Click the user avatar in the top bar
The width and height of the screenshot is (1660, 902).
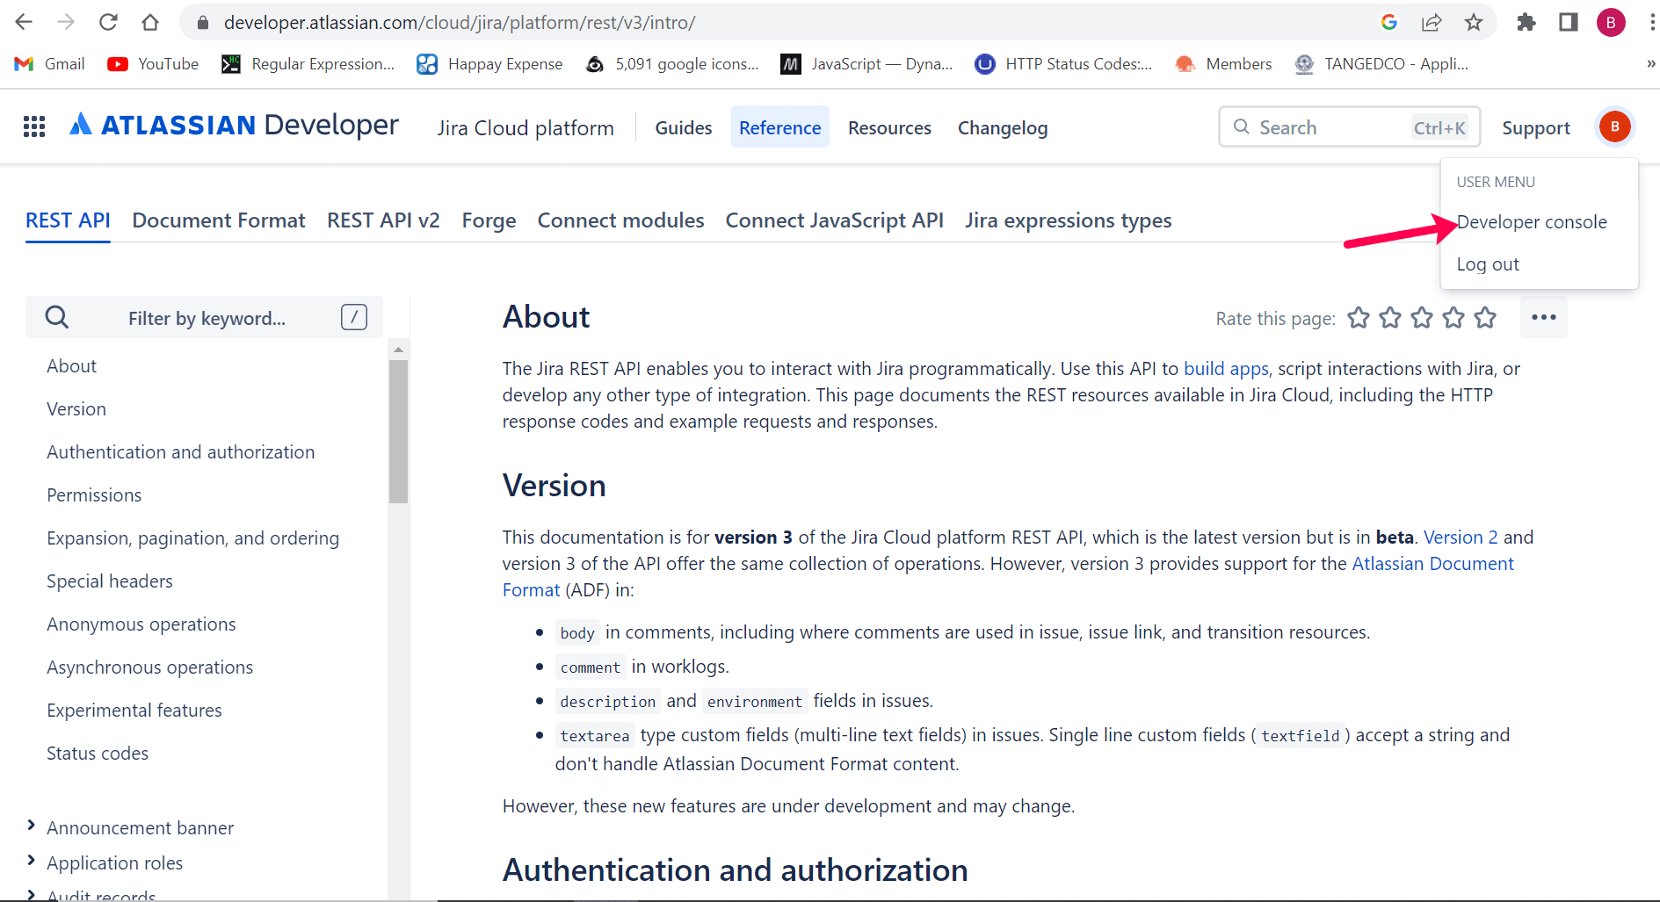click(1614, 126)
